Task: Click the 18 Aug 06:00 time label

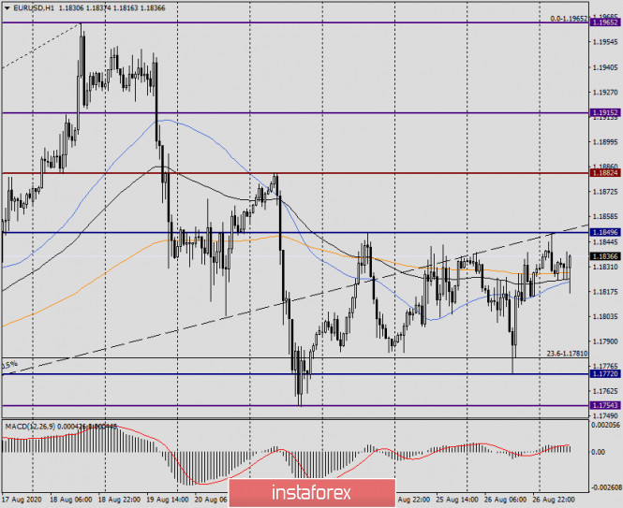Action: point(70,500)
